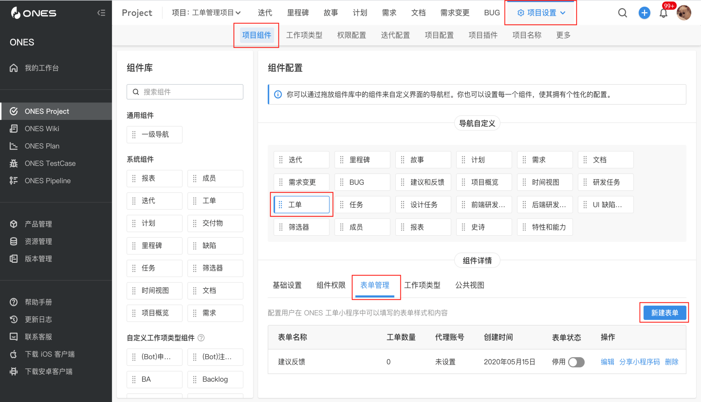Select 建议和反馈 navigation component
The width and height of the screenshot is (701, 402).
tap(423, 182)
